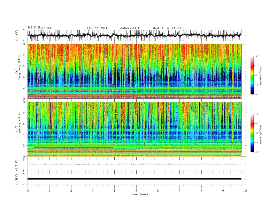
Task: Click the ch.1 waveform trace at top
Action: tap(134, 35)
